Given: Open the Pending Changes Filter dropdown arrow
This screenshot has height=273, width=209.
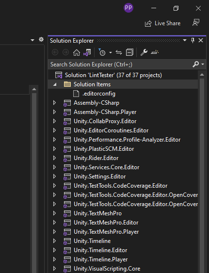Looking at the screenshot, I should pos(111,52).
